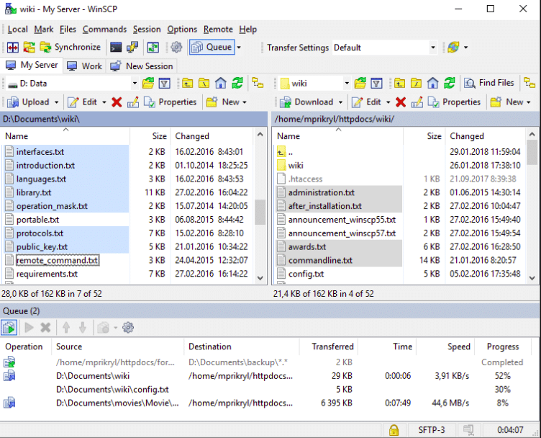This screenshot has height=438, width=541.
Task: Toggle the Queue button in toolbar
Action: [212, 47]
